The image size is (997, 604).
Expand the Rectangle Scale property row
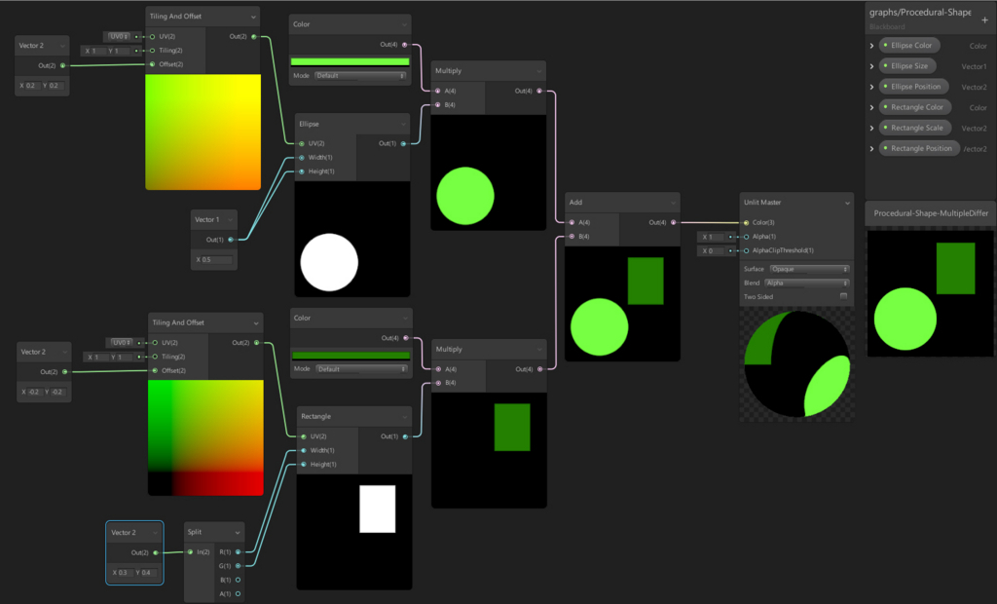pos(871,128)
